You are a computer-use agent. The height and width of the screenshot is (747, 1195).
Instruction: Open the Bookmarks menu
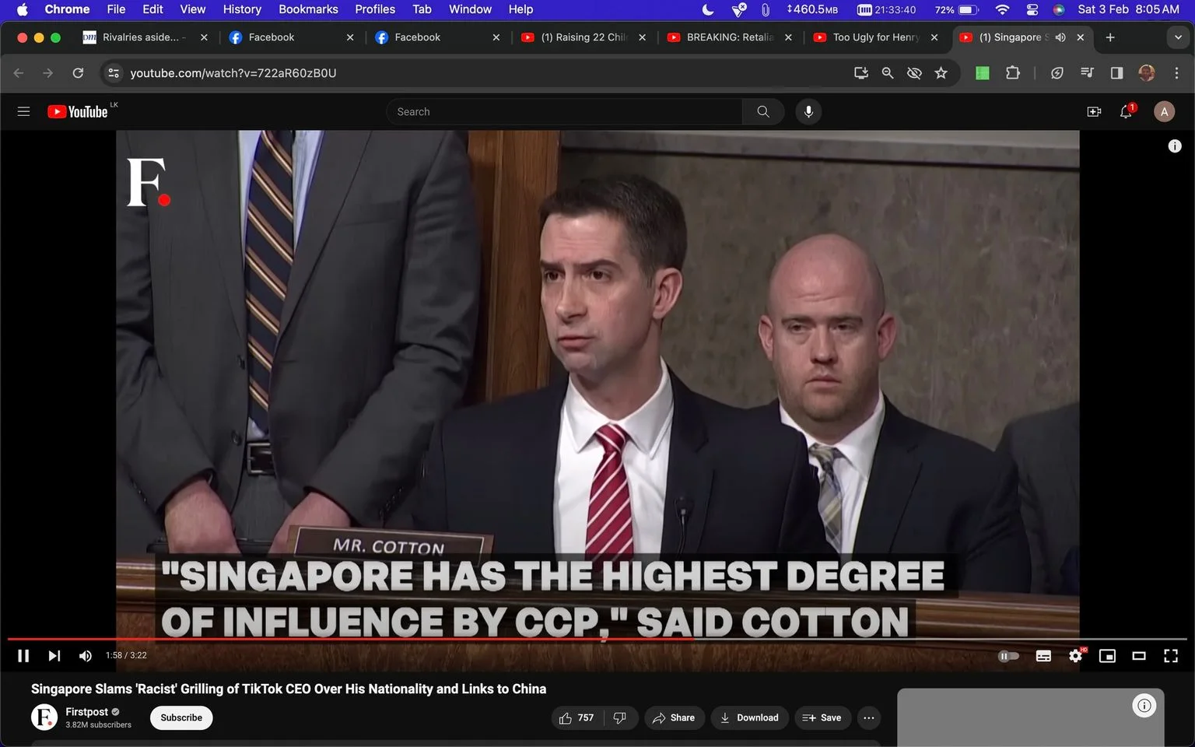click(308, 9)
